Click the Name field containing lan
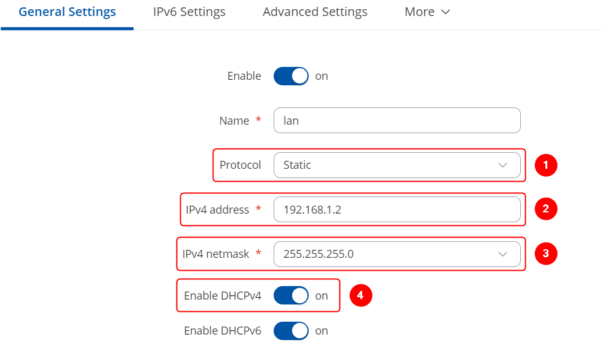Screen dimensions: 602x345 pyautogui.click(x=397, y=121)
